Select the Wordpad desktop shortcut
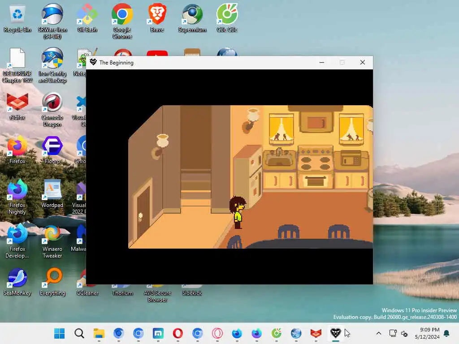The height and width of the screenshot is (344, 459). (52, 194)
